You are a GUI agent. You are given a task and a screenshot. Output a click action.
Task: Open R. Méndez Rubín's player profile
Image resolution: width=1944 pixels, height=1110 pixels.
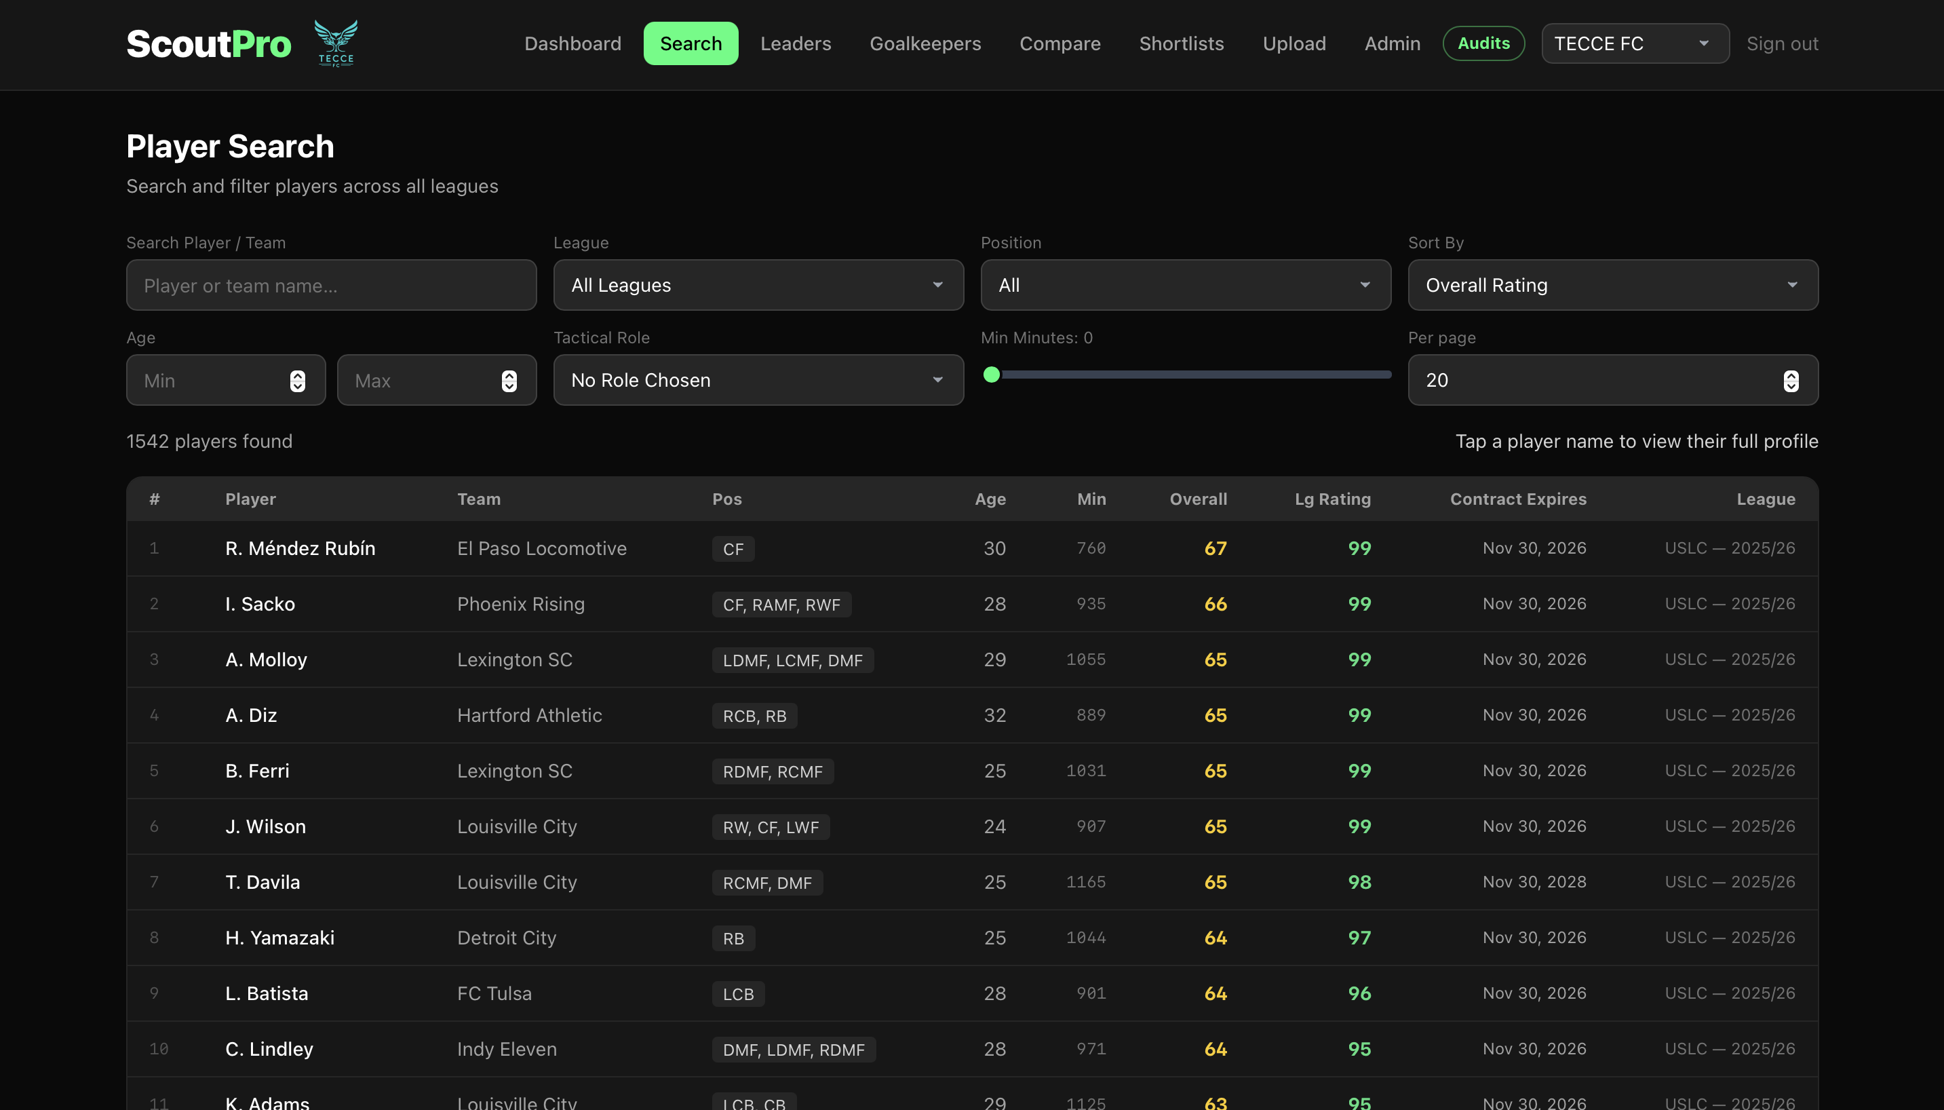[x=300, y=548]
